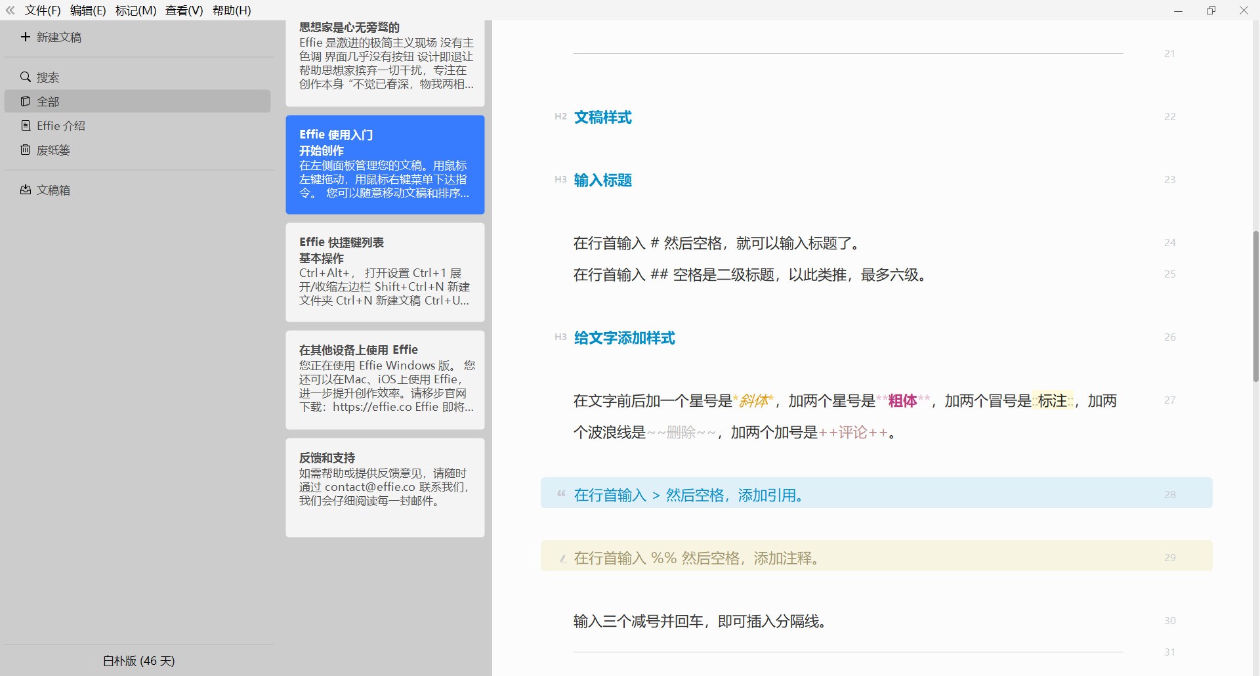The image size is (1260, 676).
Task: Open the 编辑(E) menu
Action: click(88, 11)
